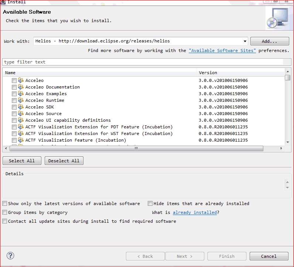The width and height of the screenshot is (294, 267).
Task: Click the feature icon beside Acceleo SDK
Action: (x=21, y=107)
